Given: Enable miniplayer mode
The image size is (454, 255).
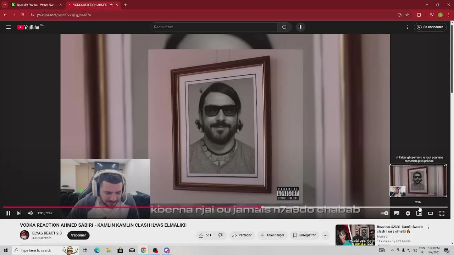Looking at the screenshot, I should [x=419, y=213].
